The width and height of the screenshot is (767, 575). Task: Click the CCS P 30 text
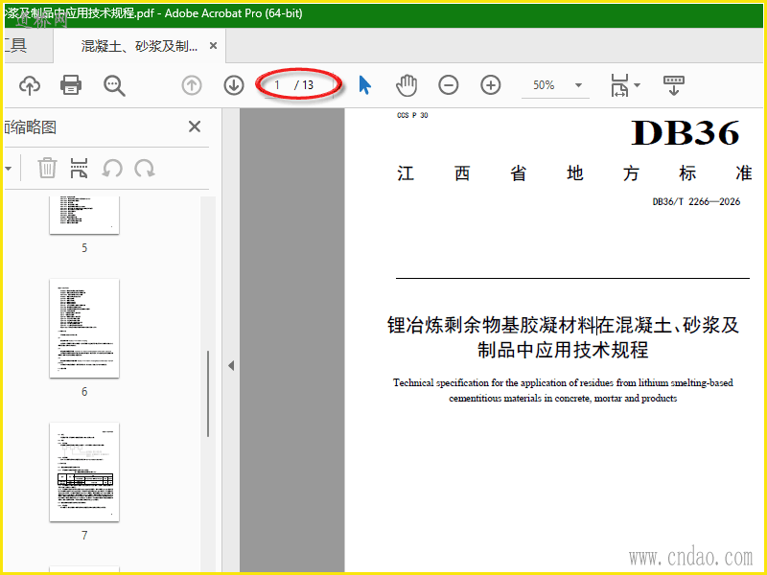click(x=412, y=115)
